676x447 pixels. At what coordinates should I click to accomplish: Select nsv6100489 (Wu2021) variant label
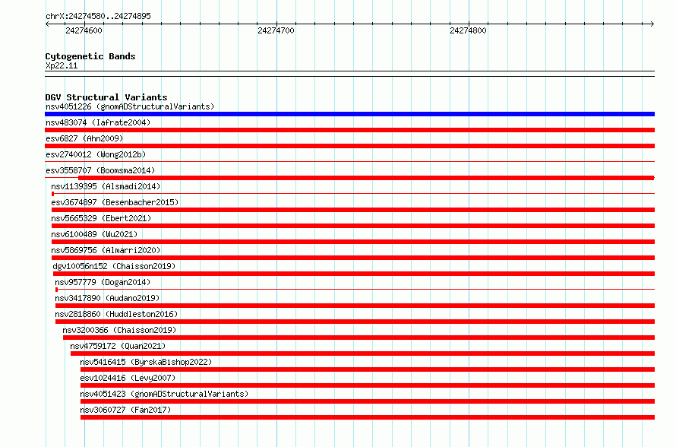pos(94,234)
